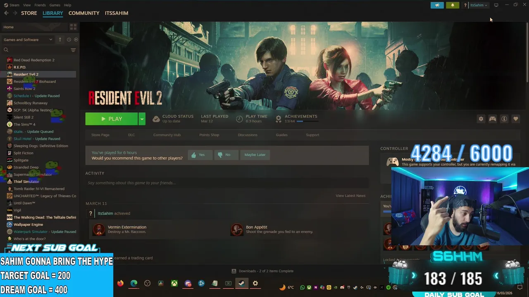Open View Latest News link

pos(350,196)
